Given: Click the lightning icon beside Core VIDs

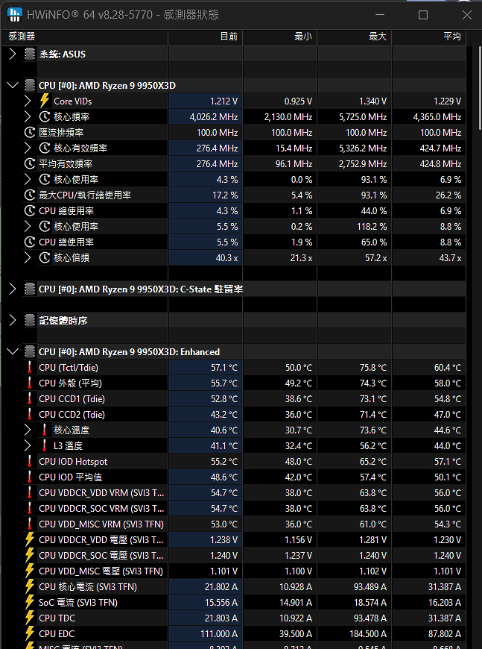Looking at the screenshot, I should [x=44, y=101].
